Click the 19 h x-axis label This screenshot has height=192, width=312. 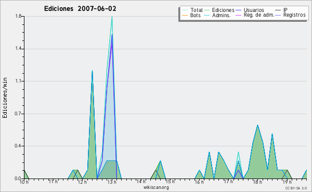tap(287, 182)
